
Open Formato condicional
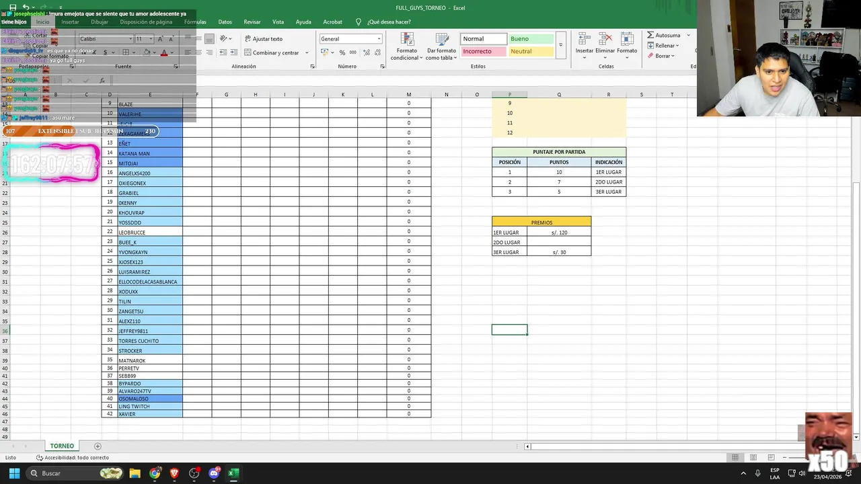click(x=406, y=46)
